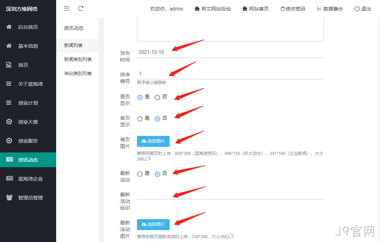
Task: Click the users icon beside 管理员管理
Action: (x=9, y=197)
